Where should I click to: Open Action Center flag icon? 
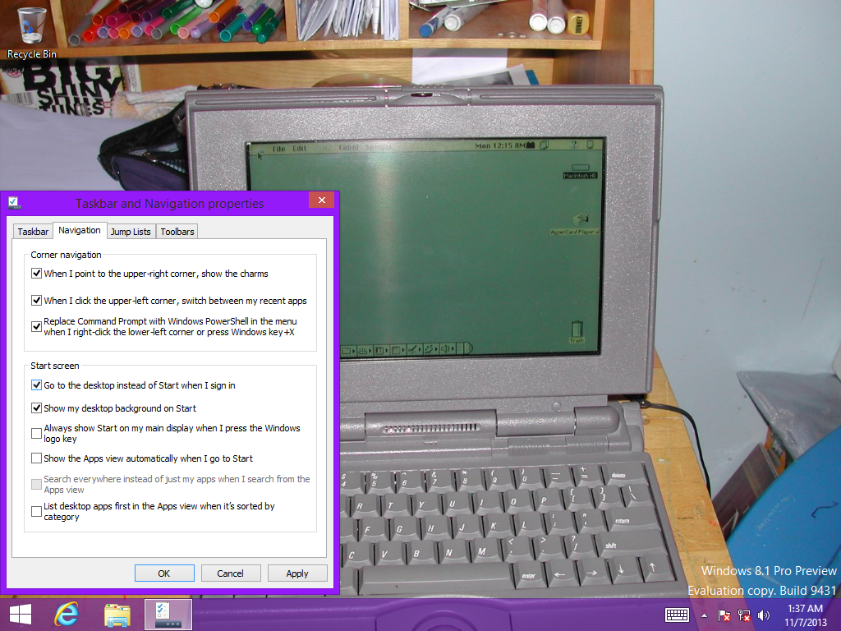pyautogui.click(x=724, y=615)
